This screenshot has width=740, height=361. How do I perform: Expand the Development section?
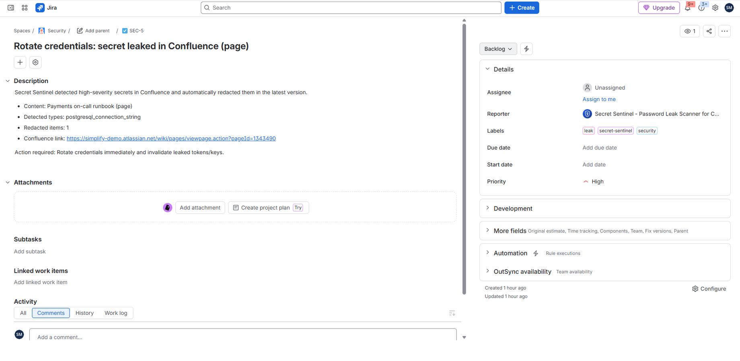tap(488, 208)
